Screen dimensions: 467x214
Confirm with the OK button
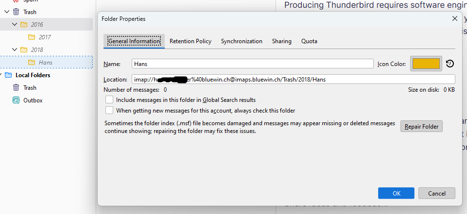tap(397, 193)
